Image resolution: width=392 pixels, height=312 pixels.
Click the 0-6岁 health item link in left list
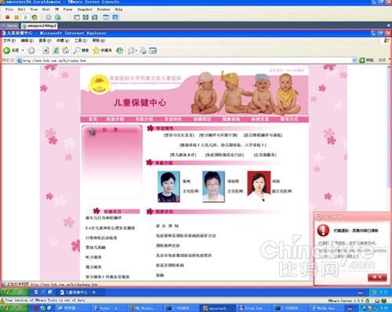click(110, 228)
